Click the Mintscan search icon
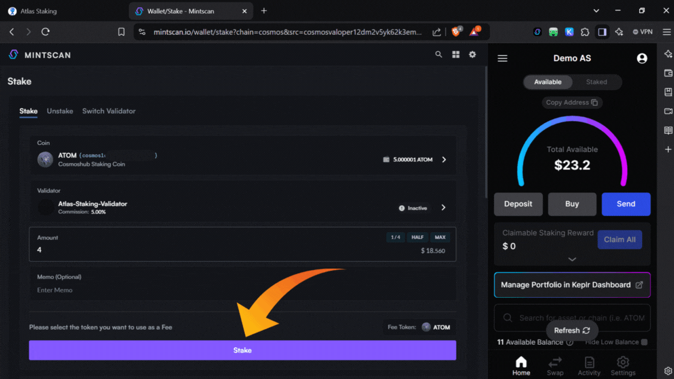The image size is (674, 379). coord(439,55)
